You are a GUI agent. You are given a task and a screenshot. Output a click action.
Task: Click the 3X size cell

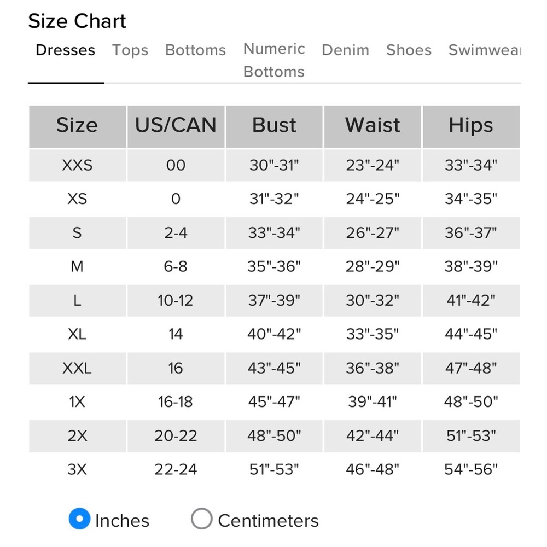pos(77,469)
